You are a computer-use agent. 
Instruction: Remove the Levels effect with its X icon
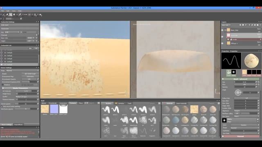(260, 39)
